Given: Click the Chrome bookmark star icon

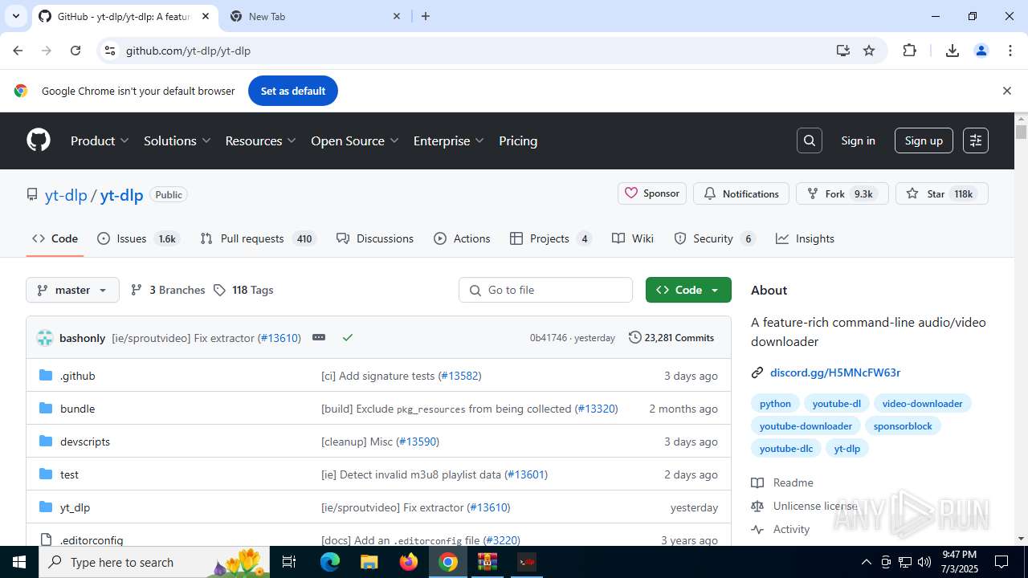Looking at the screenshot, I should tap(869, 51).
